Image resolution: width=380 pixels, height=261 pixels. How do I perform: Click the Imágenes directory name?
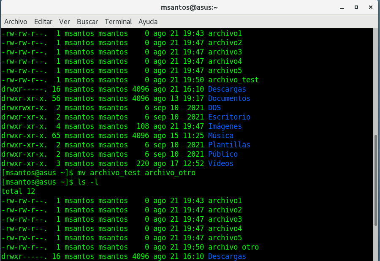(225, 126)
